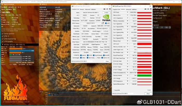Click Close button in Graphics Card window
Viewport: 182px width, 106px height.
coord(107,61)
